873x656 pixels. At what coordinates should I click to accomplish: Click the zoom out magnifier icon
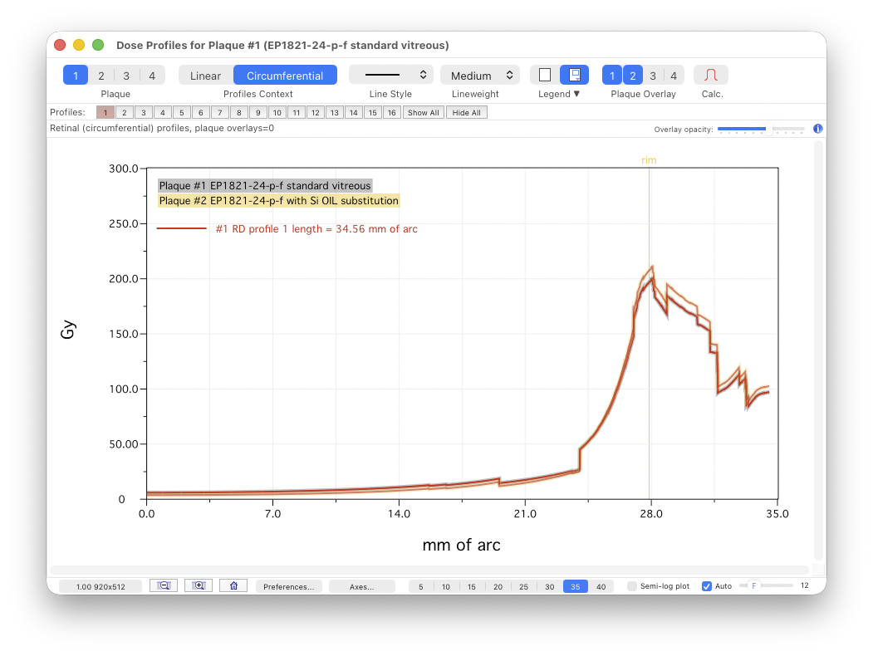pyautogui.click(x=164, y=585)
